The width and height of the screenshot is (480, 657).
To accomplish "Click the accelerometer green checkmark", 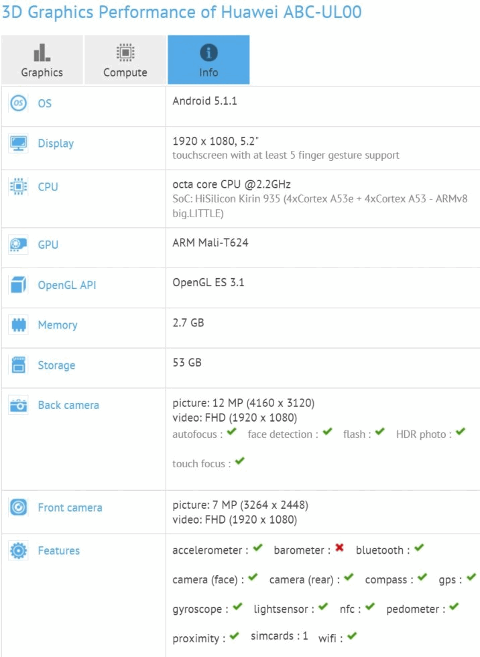I will pyautogui.click(x=257, y=548).
